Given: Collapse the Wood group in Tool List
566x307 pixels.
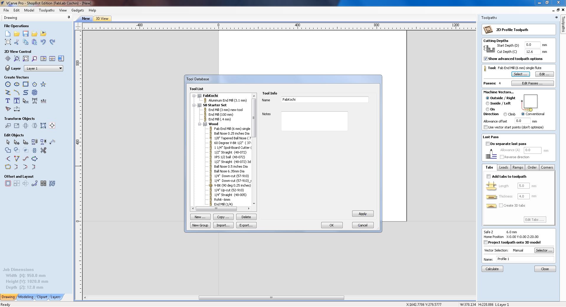Looking at the screenshot, I should (x=200, y=124).
